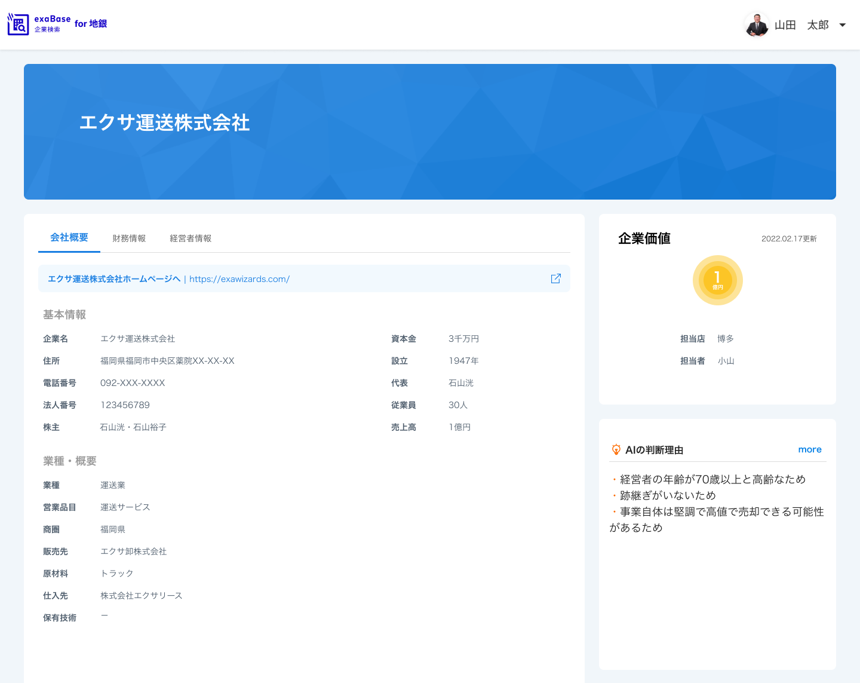Click 山田太郎's profile avatar photo
The image size is (860, 683).
(x=756, y=24)
